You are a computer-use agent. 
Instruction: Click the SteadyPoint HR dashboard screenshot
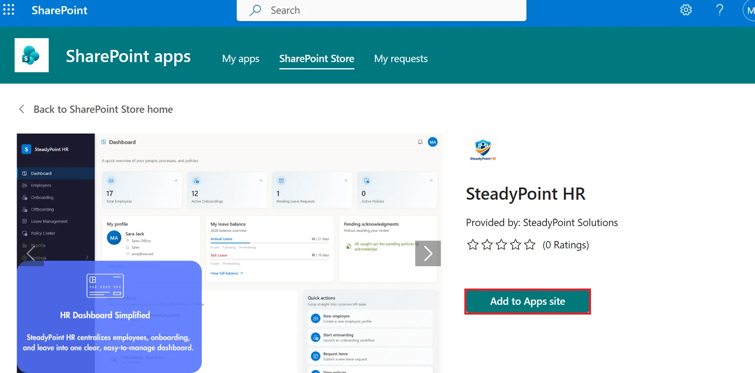pyautogui.click(x=229, y=253)
